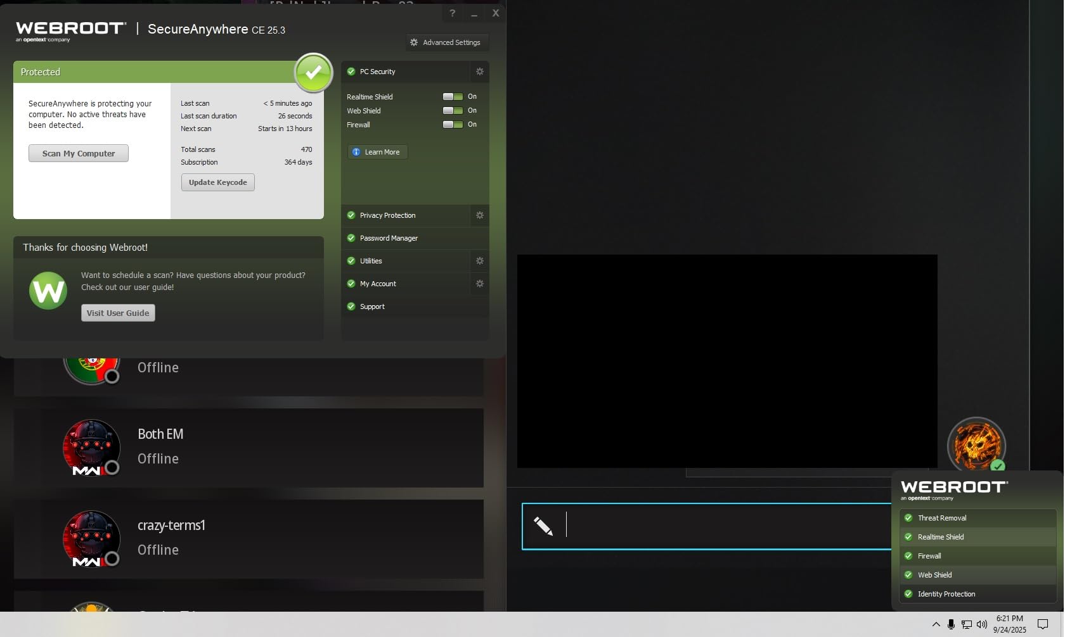Select Web Shield in Webroot tray popup
Screen dimensions: 1065x637
tap(977, 575)
